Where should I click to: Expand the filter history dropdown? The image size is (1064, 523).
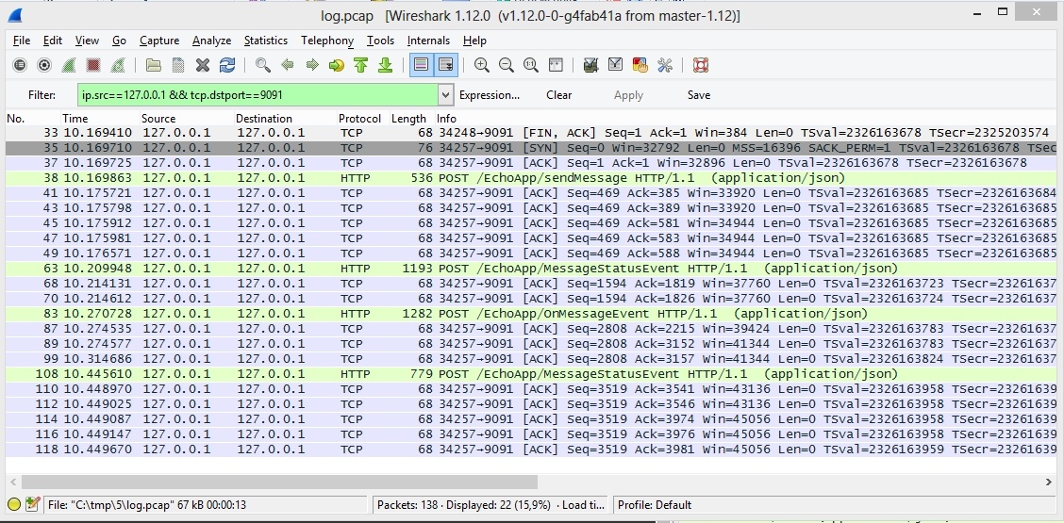pyautogui.click(x=446, y=95)
